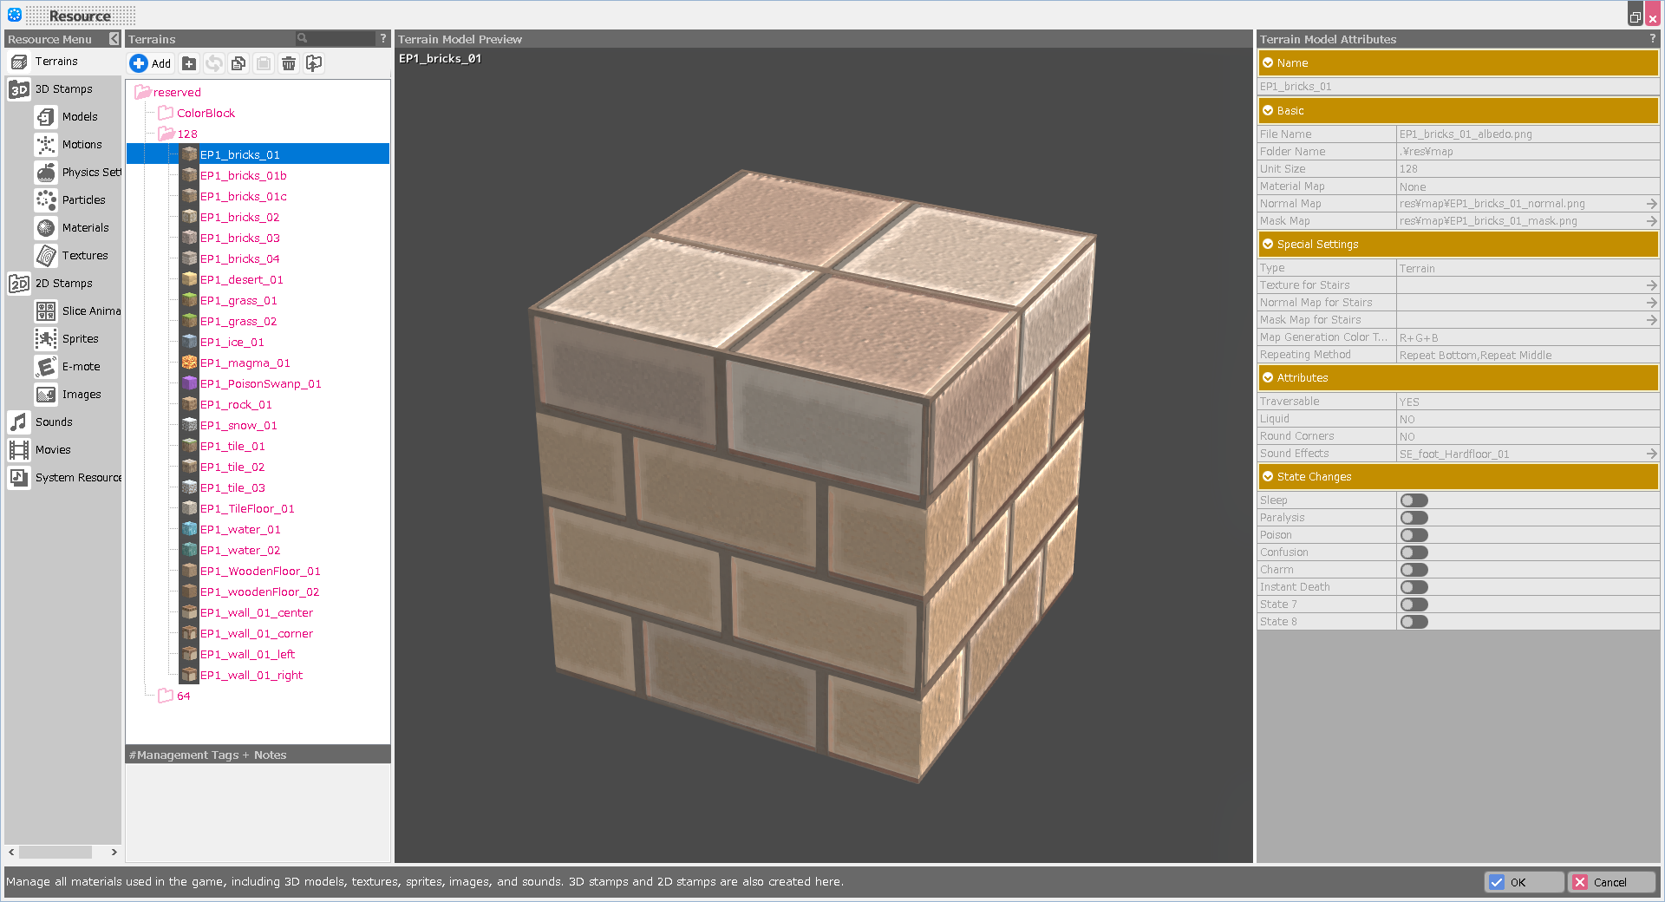Open the Slice Animation resource category
Image resolution: width=1665 pixels, height=902 pixels.
(90, 311)
